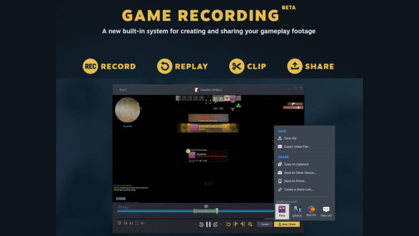
Task: Skip to the previous marker
Action: tap(125, 224)
